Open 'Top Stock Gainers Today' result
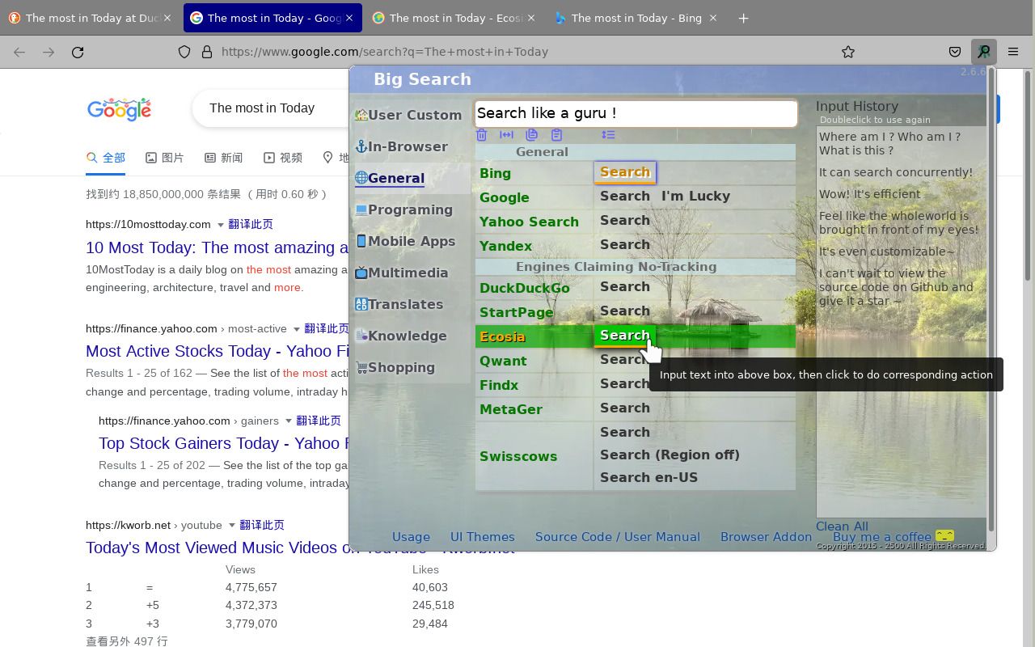The width and height of the screenshot is (1035, 647). 223,443
